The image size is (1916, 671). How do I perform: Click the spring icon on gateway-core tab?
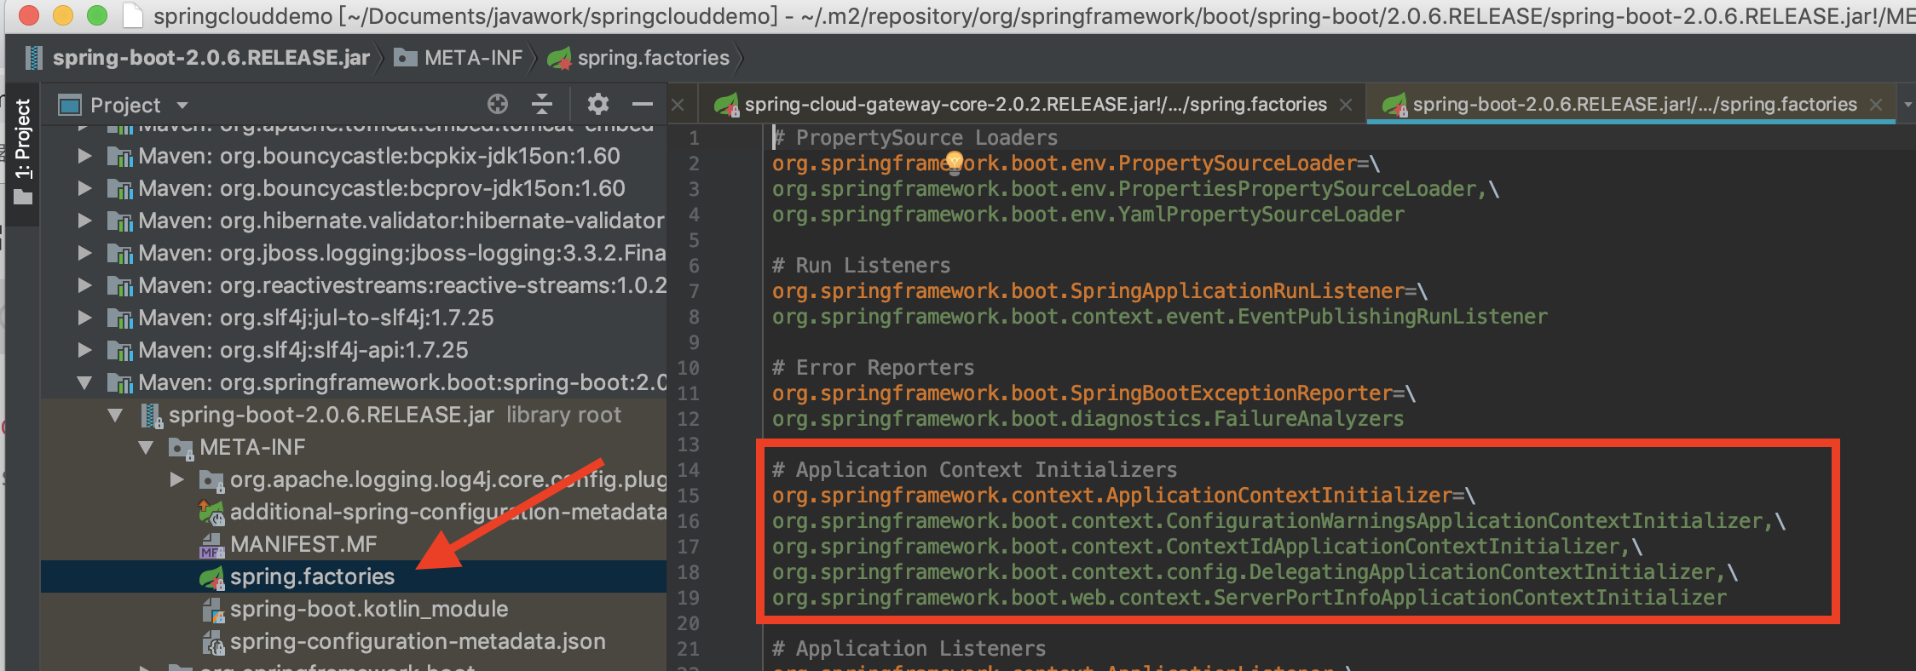click(726, 105)
